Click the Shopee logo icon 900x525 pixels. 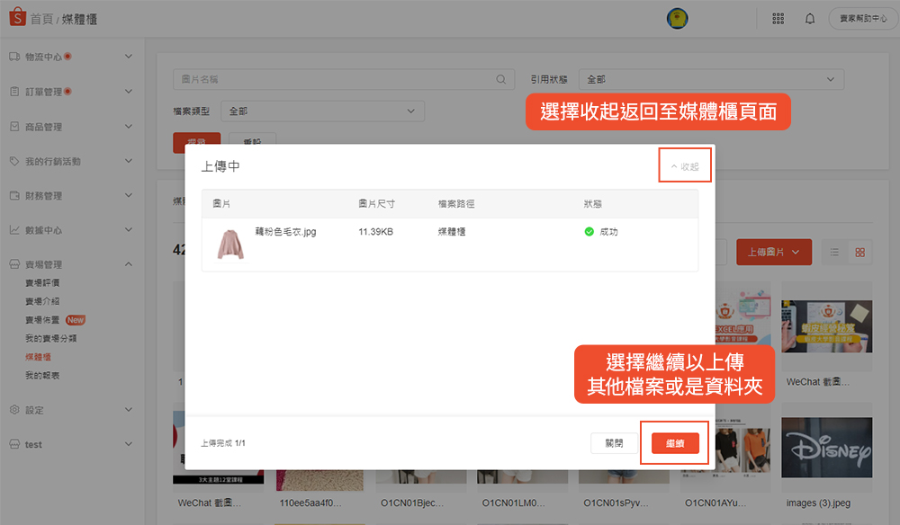point(15,18)
